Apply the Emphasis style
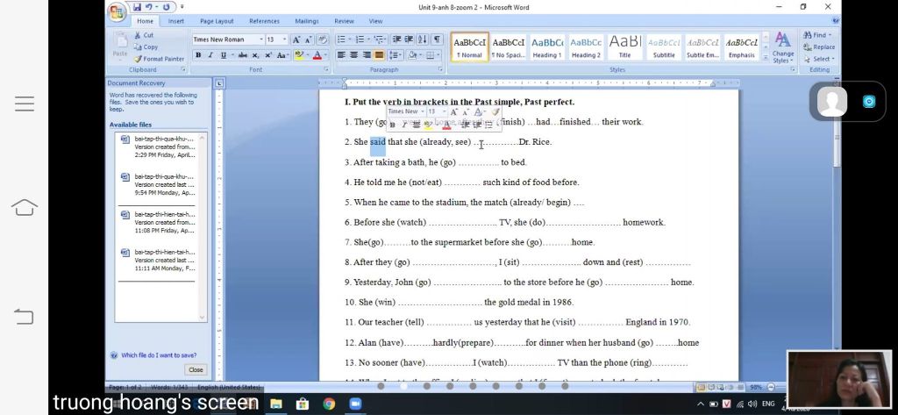 pyautogui.click(x=741, y=47)
